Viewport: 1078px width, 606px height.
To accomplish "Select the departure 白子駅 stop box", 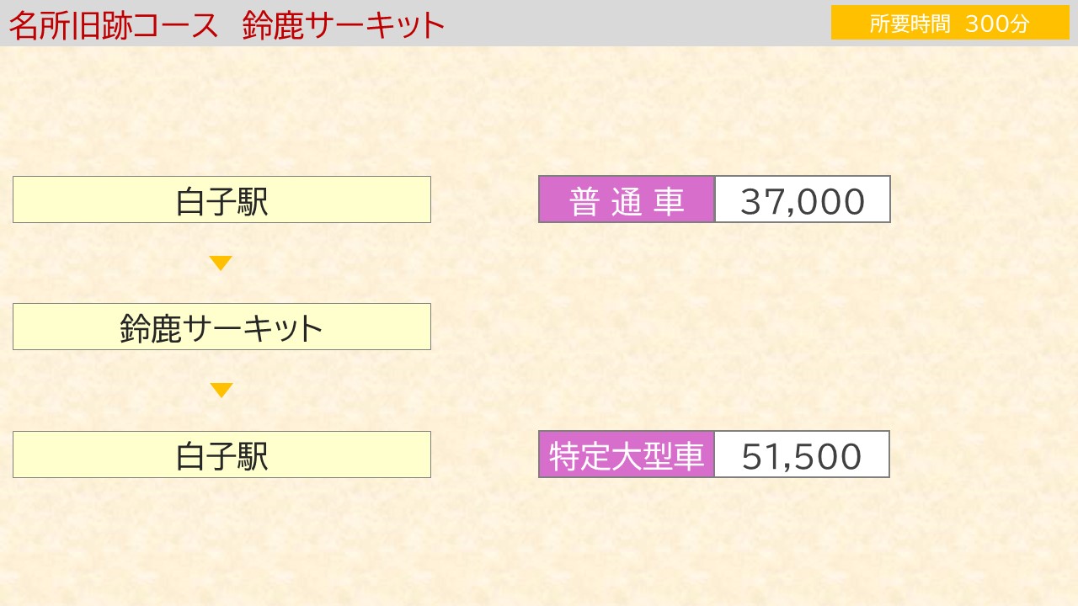I will tap(221, 199).
